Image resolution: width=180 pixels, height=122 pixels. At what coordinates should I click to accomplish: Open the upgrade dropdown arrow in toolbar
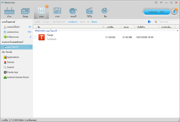point(88,22)
